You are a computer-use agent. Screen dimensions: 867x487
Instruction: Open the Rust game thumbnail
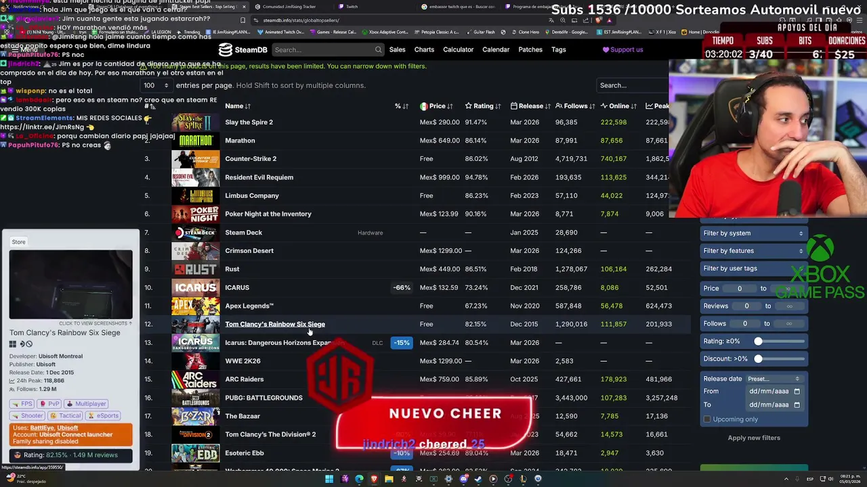196,269
